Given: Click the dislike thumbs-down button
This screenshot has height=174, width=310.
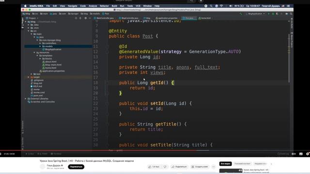Looking at the screenshot, I should point(165,167).
